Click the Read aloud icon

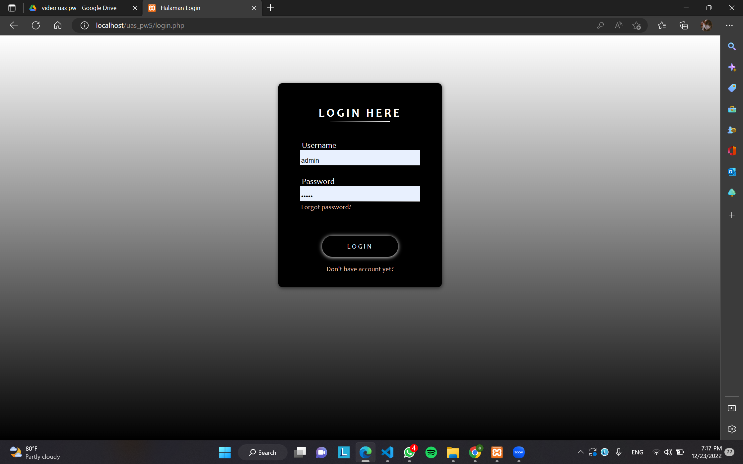tap(618, 26)
